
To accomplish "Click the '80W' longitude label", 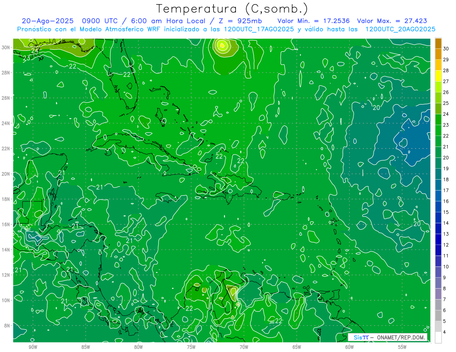I will pos(138,347).
